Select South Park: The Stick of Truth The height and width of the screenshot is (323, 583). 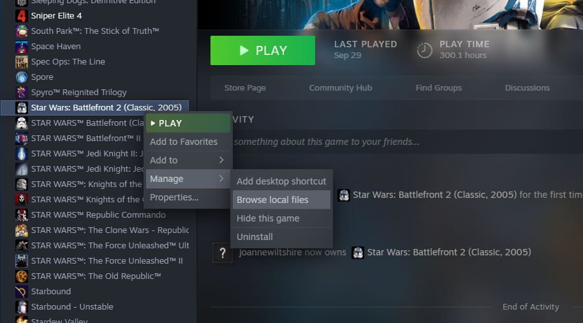tap(95, 31)
